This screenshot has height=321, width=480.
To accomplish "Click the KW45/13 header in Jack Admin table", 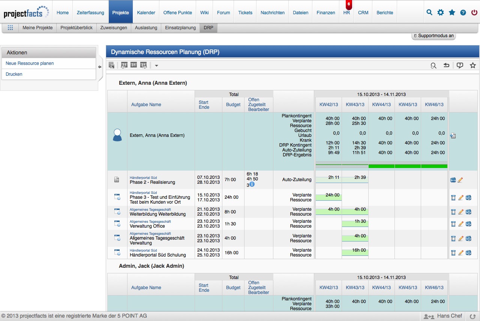I will [x=408, y=288].
